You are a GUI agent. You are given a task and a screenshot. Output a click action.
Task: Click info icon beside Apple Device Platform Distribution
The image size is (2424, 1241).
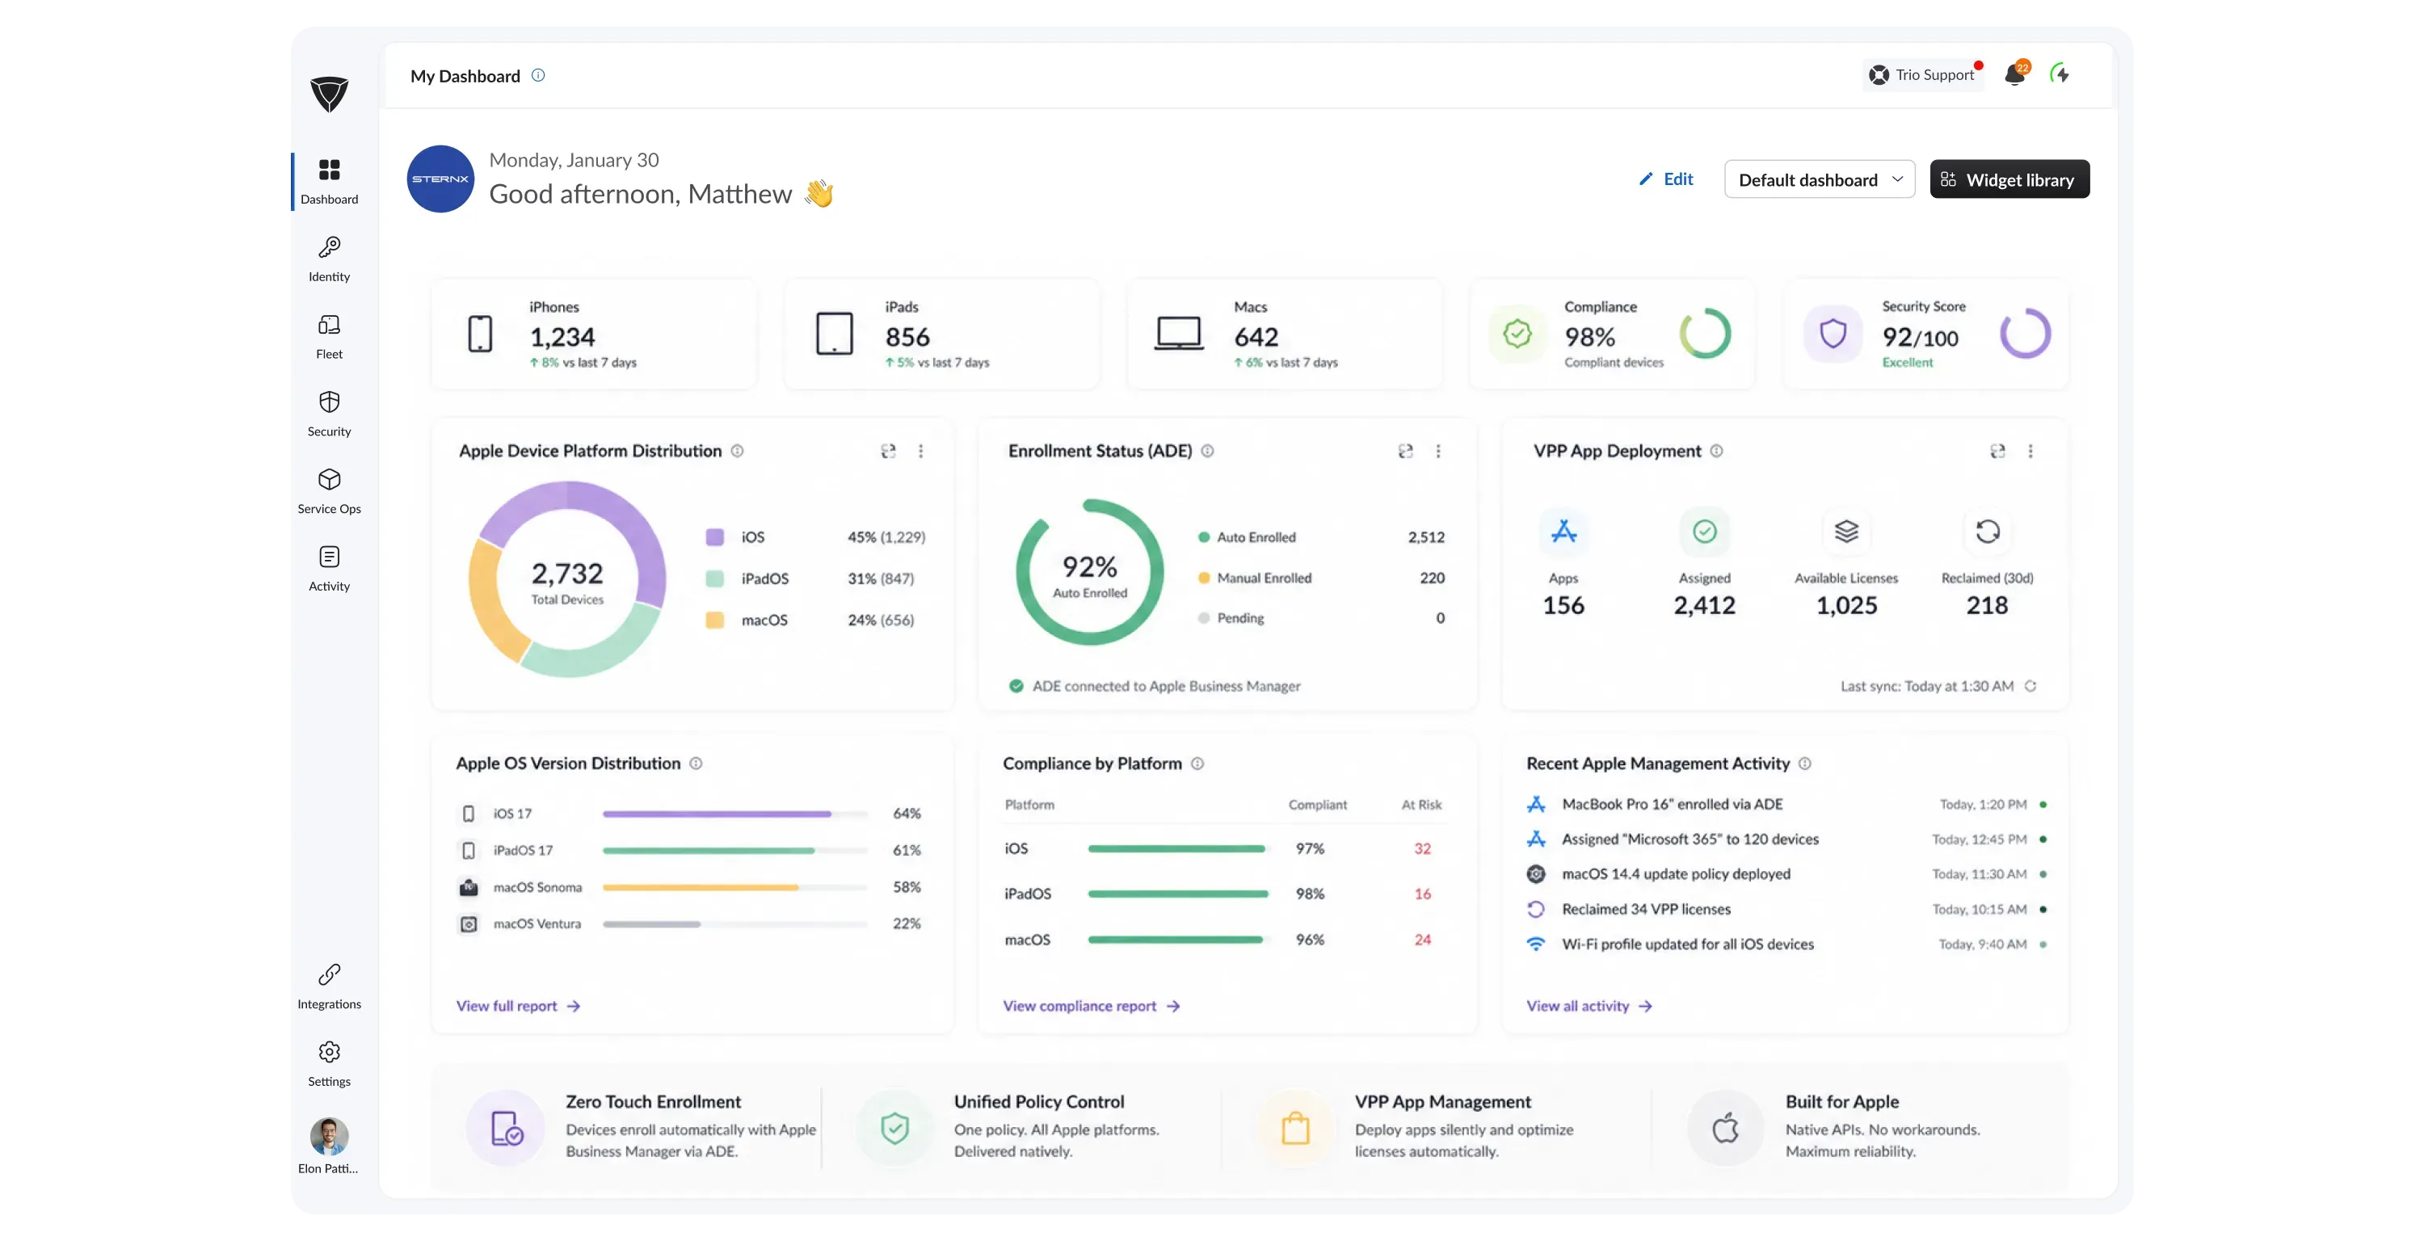(x=737, y=451)
